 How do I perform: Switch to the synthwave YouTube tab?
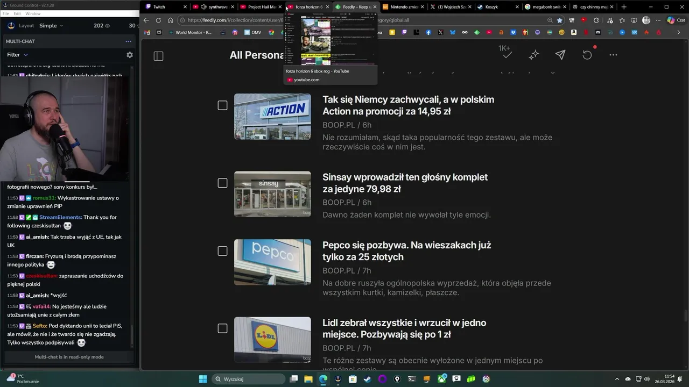click(x=213, y=7)
